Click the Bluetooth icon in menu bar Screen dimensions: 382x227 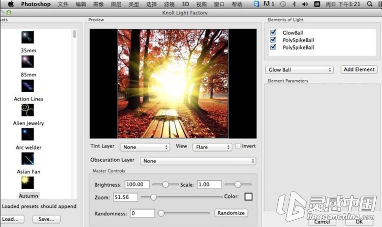pyautogui.click(x=294, y=4)
